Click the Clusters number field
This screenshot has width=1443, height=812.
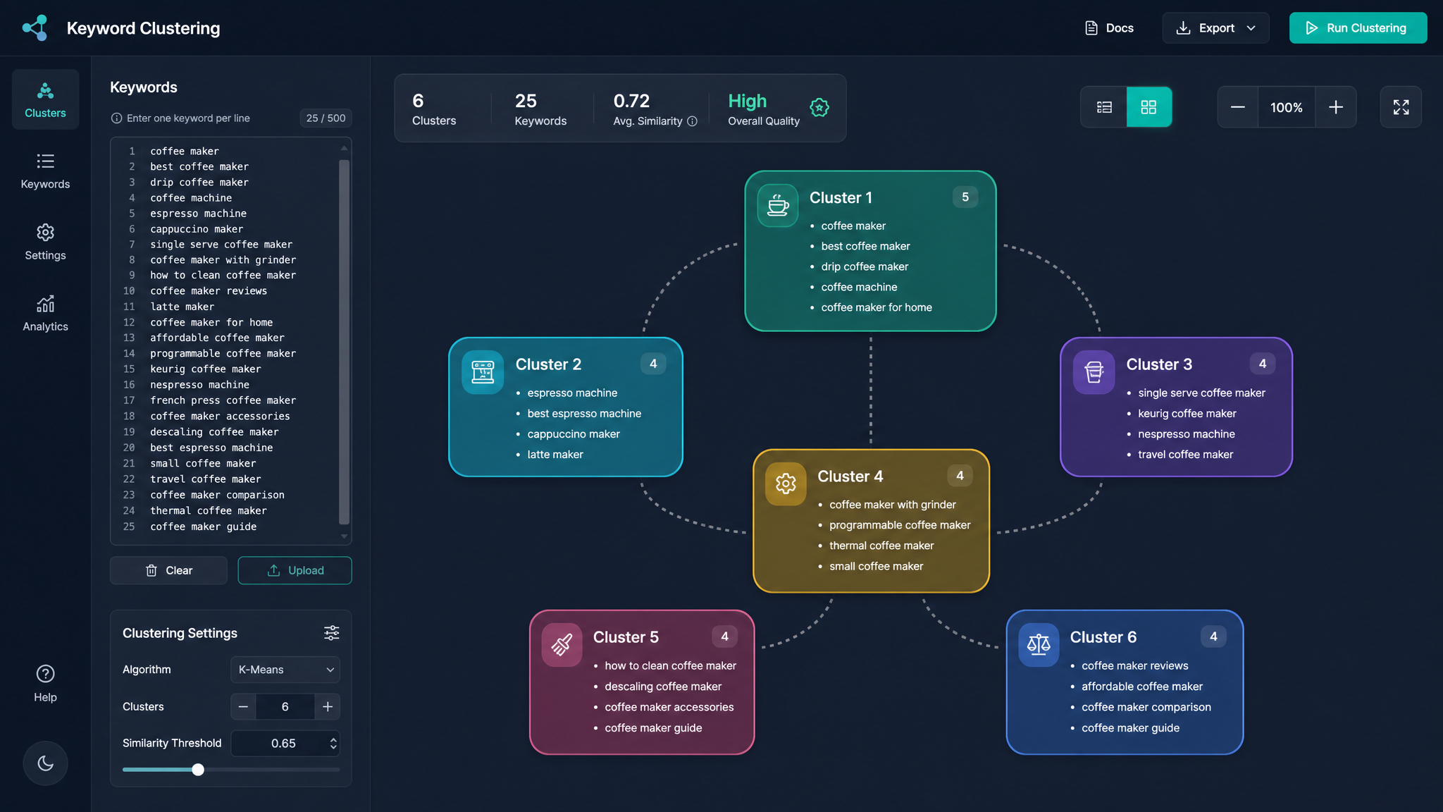point(285,706)
